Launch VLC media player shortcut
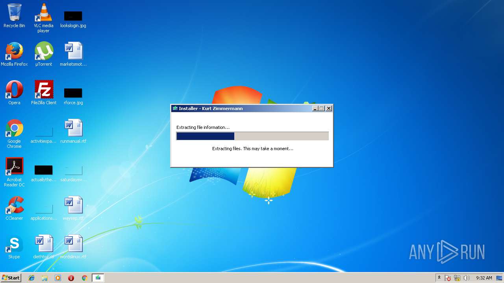The width and height of the screenshot is (504, 283). 43,18
